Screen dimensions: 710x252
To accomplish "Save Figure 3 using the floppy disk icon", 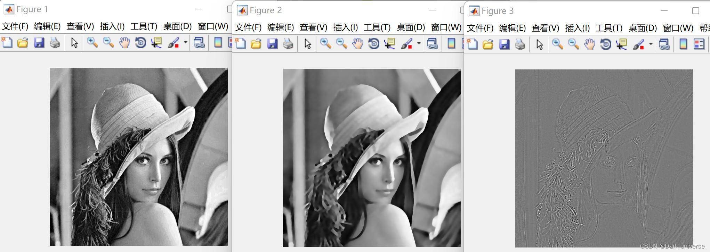I will (504, 44).
